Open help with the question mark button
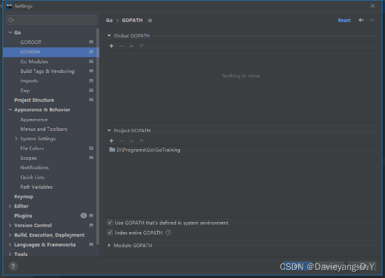This screenshot has width=385, height=278. [13, 266]
